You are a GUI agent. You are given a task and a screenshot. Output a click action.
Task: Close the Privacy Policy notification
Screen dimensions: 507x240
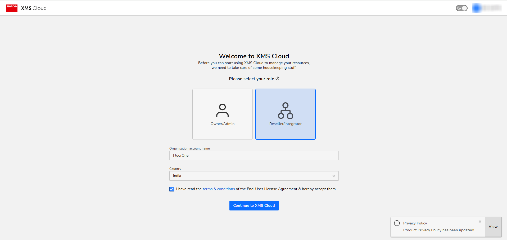(480, 222)
